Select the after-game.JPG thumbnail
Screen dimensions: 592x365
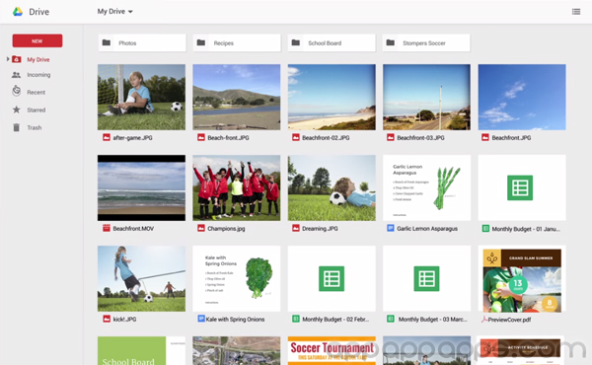coord(141,97)
